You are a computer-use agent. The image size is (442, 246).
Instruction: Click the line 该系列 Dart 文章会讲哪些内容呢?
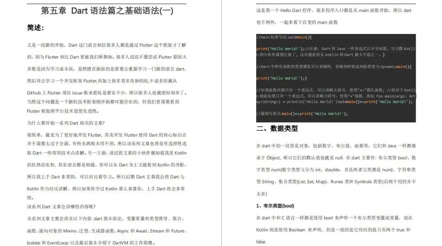(62, 207)
